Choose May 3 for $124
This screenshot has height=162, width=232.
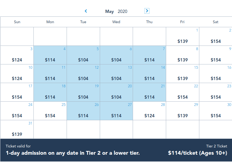(x=17, y=55)
